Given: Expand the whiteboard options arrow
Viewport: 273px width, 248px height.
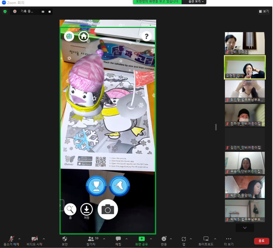Looking at the screenshot, I should tap(215, 239).
